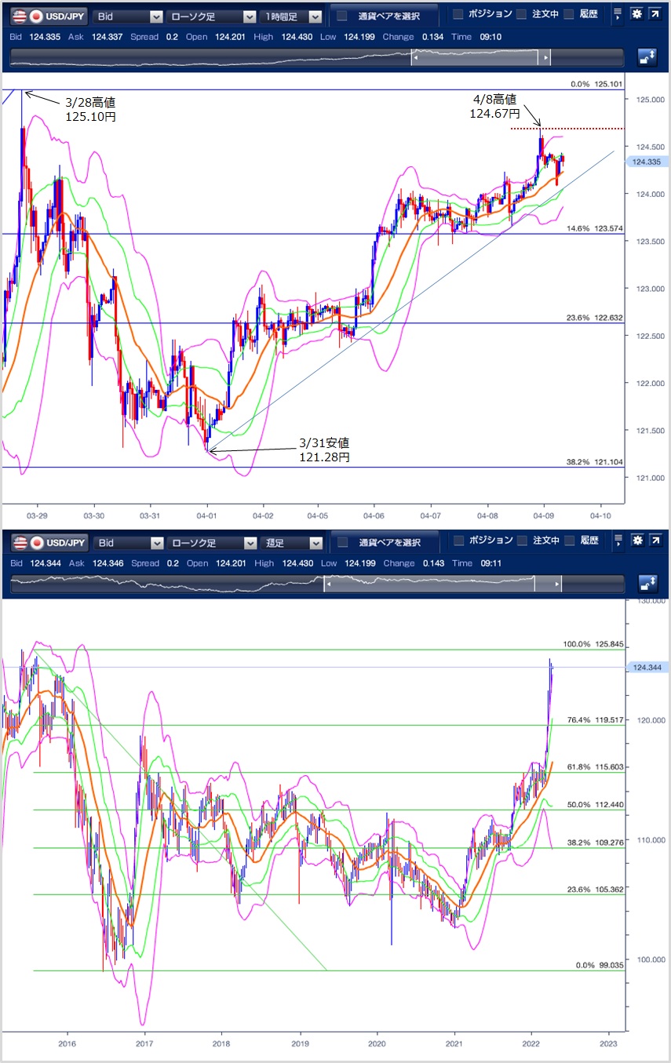Open the Bid dropdown on hourly chart
Screen dimensions: 671x1063
(128, 16)
